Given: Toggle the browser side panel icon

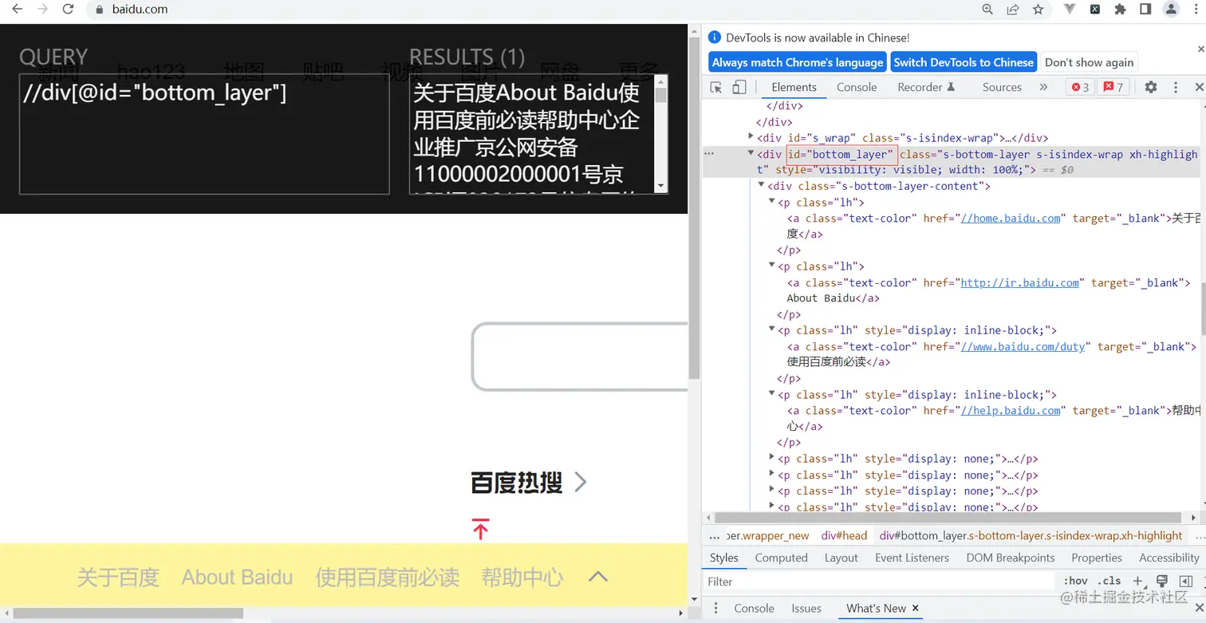Looking at the screenshot, I should [x=1145, y=10].
